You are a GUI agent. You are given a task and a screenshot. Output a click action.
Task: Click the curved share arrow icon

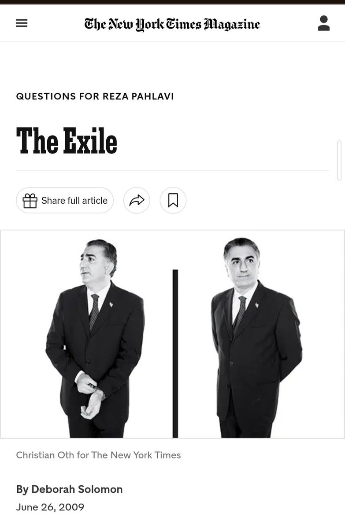tap(137, 201)
